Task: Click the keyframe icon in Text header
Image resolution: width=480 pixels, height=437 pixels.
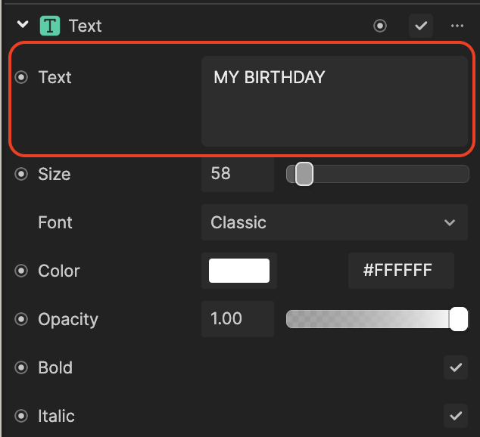Action: pyautogui.click(x=380, y=26)
